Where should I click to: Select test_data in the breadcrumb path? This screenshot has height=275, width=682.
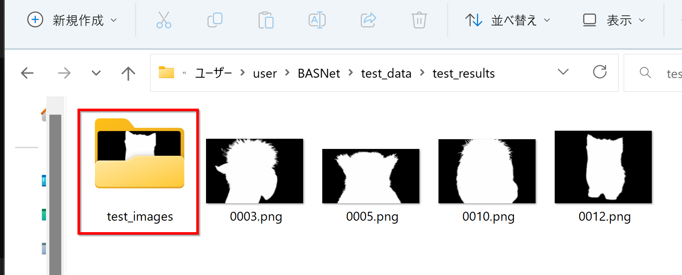click(386, 73)
